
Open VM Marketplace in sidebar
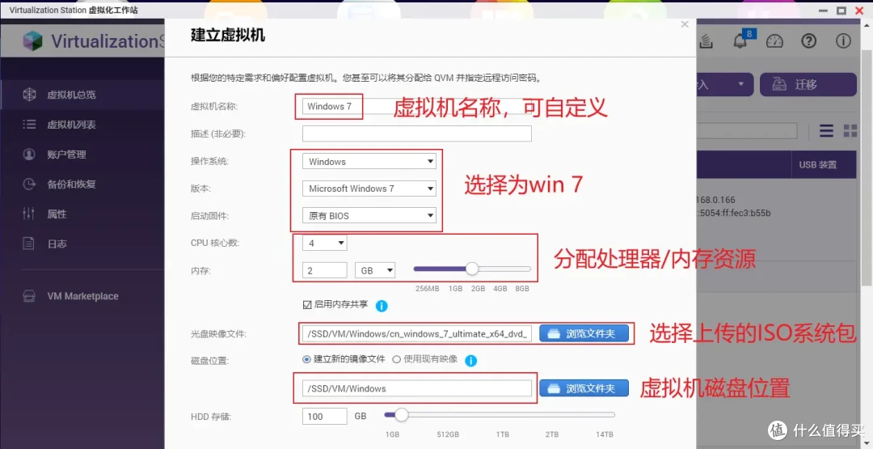(83, 296)
